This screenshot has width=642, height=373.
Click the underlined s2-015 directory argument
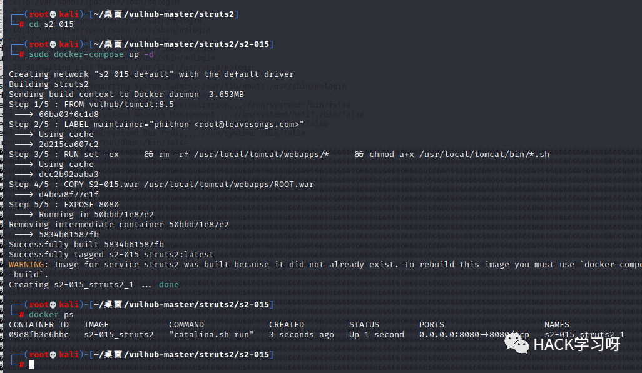59,24
